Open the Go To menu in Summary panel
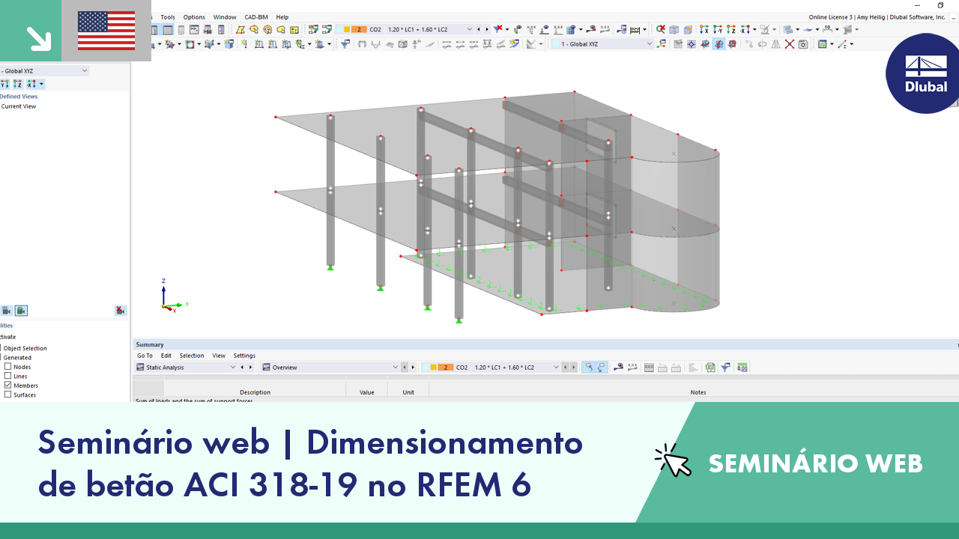This screenshot has width=959, height=539. click(x=145, y=356)
